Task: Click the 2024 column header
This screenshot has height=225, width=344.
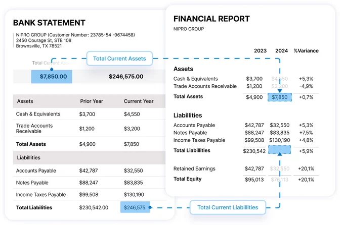Action: (281, 50)
